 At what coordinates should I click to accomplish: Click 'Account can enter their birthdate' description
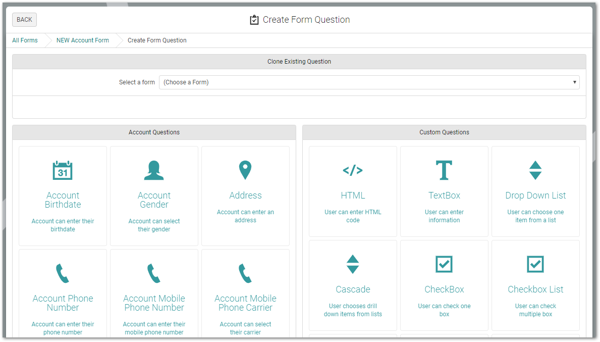click(63, 225)
